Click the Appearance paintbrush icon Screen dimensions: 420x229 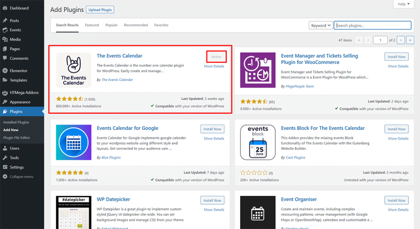pyautogui.click(x=5, y=102)
